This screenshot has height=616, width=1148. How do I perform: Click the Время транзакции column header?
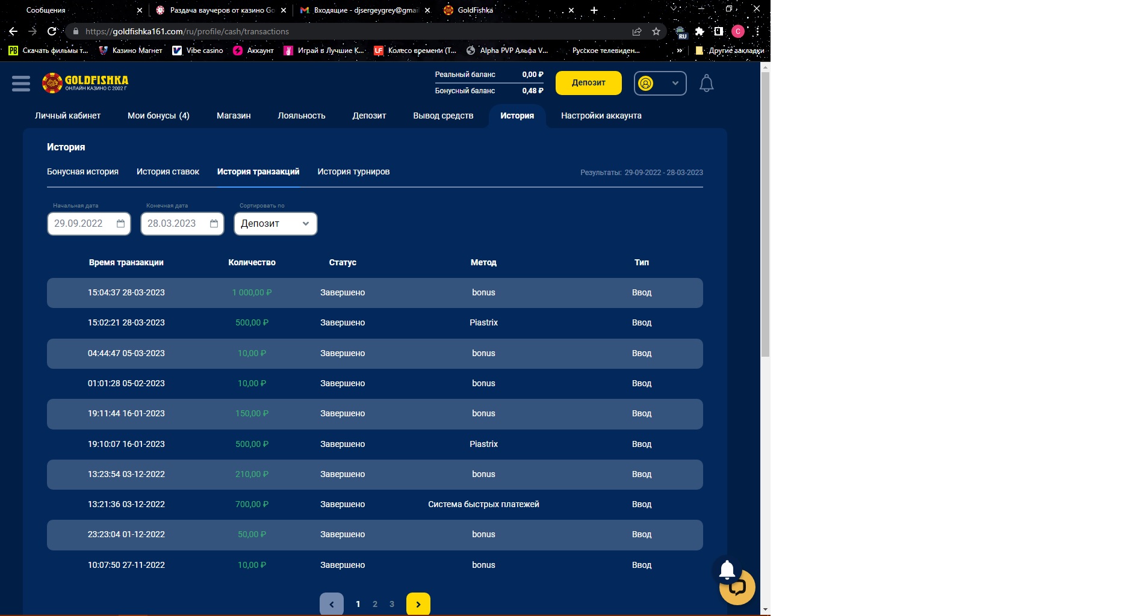pyautogui.click(x=126, y=262)
